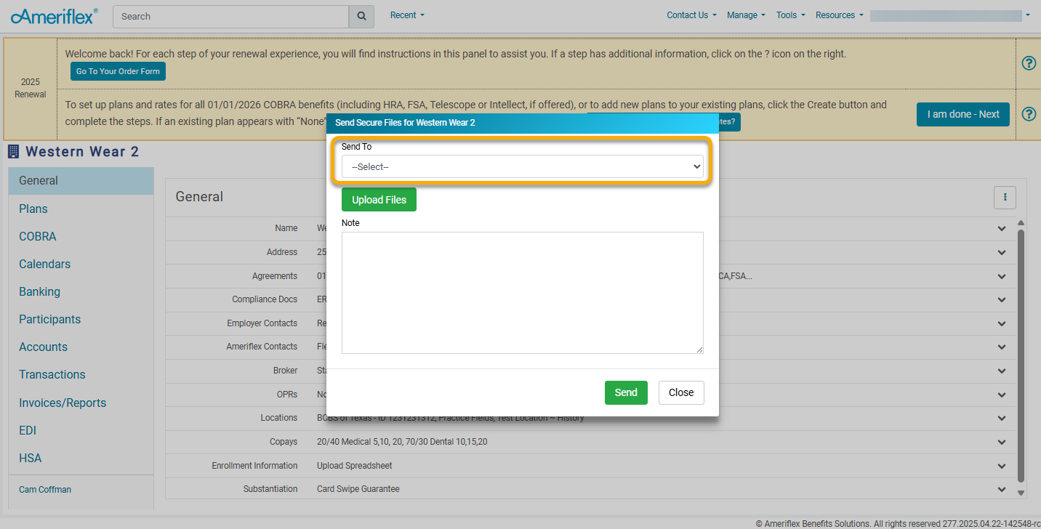Click the Western Wear 2 heading
This screenshot has height=529, width=1041.
point(82,152)
